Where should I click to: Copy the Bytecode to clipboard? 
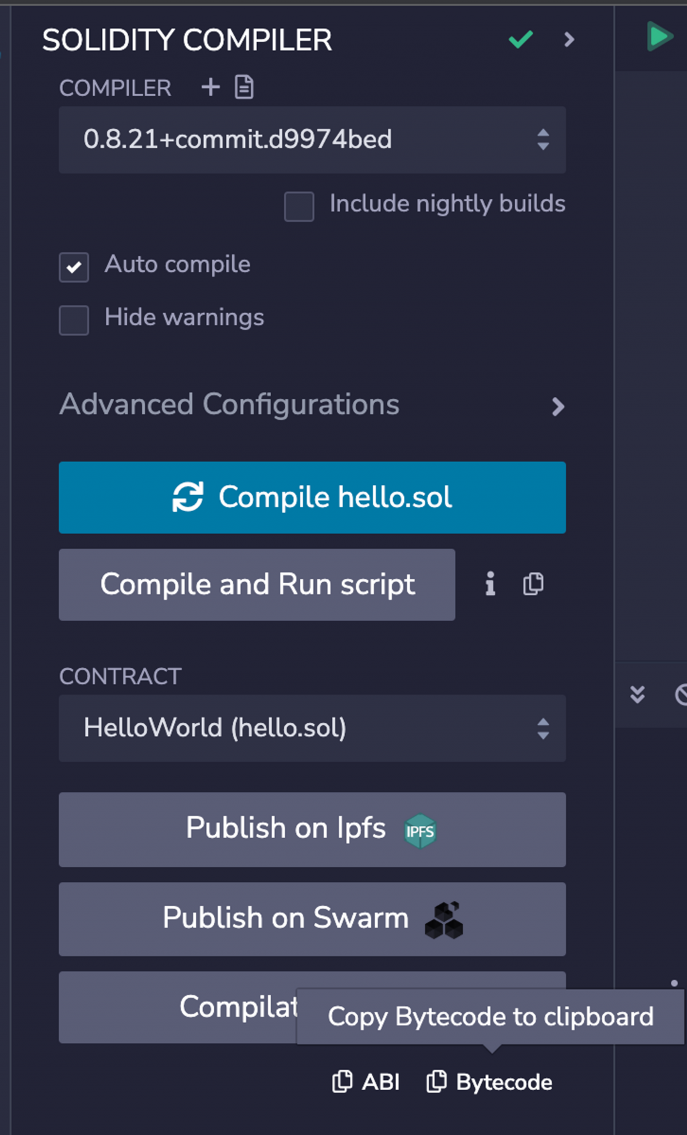[490, 1082]
